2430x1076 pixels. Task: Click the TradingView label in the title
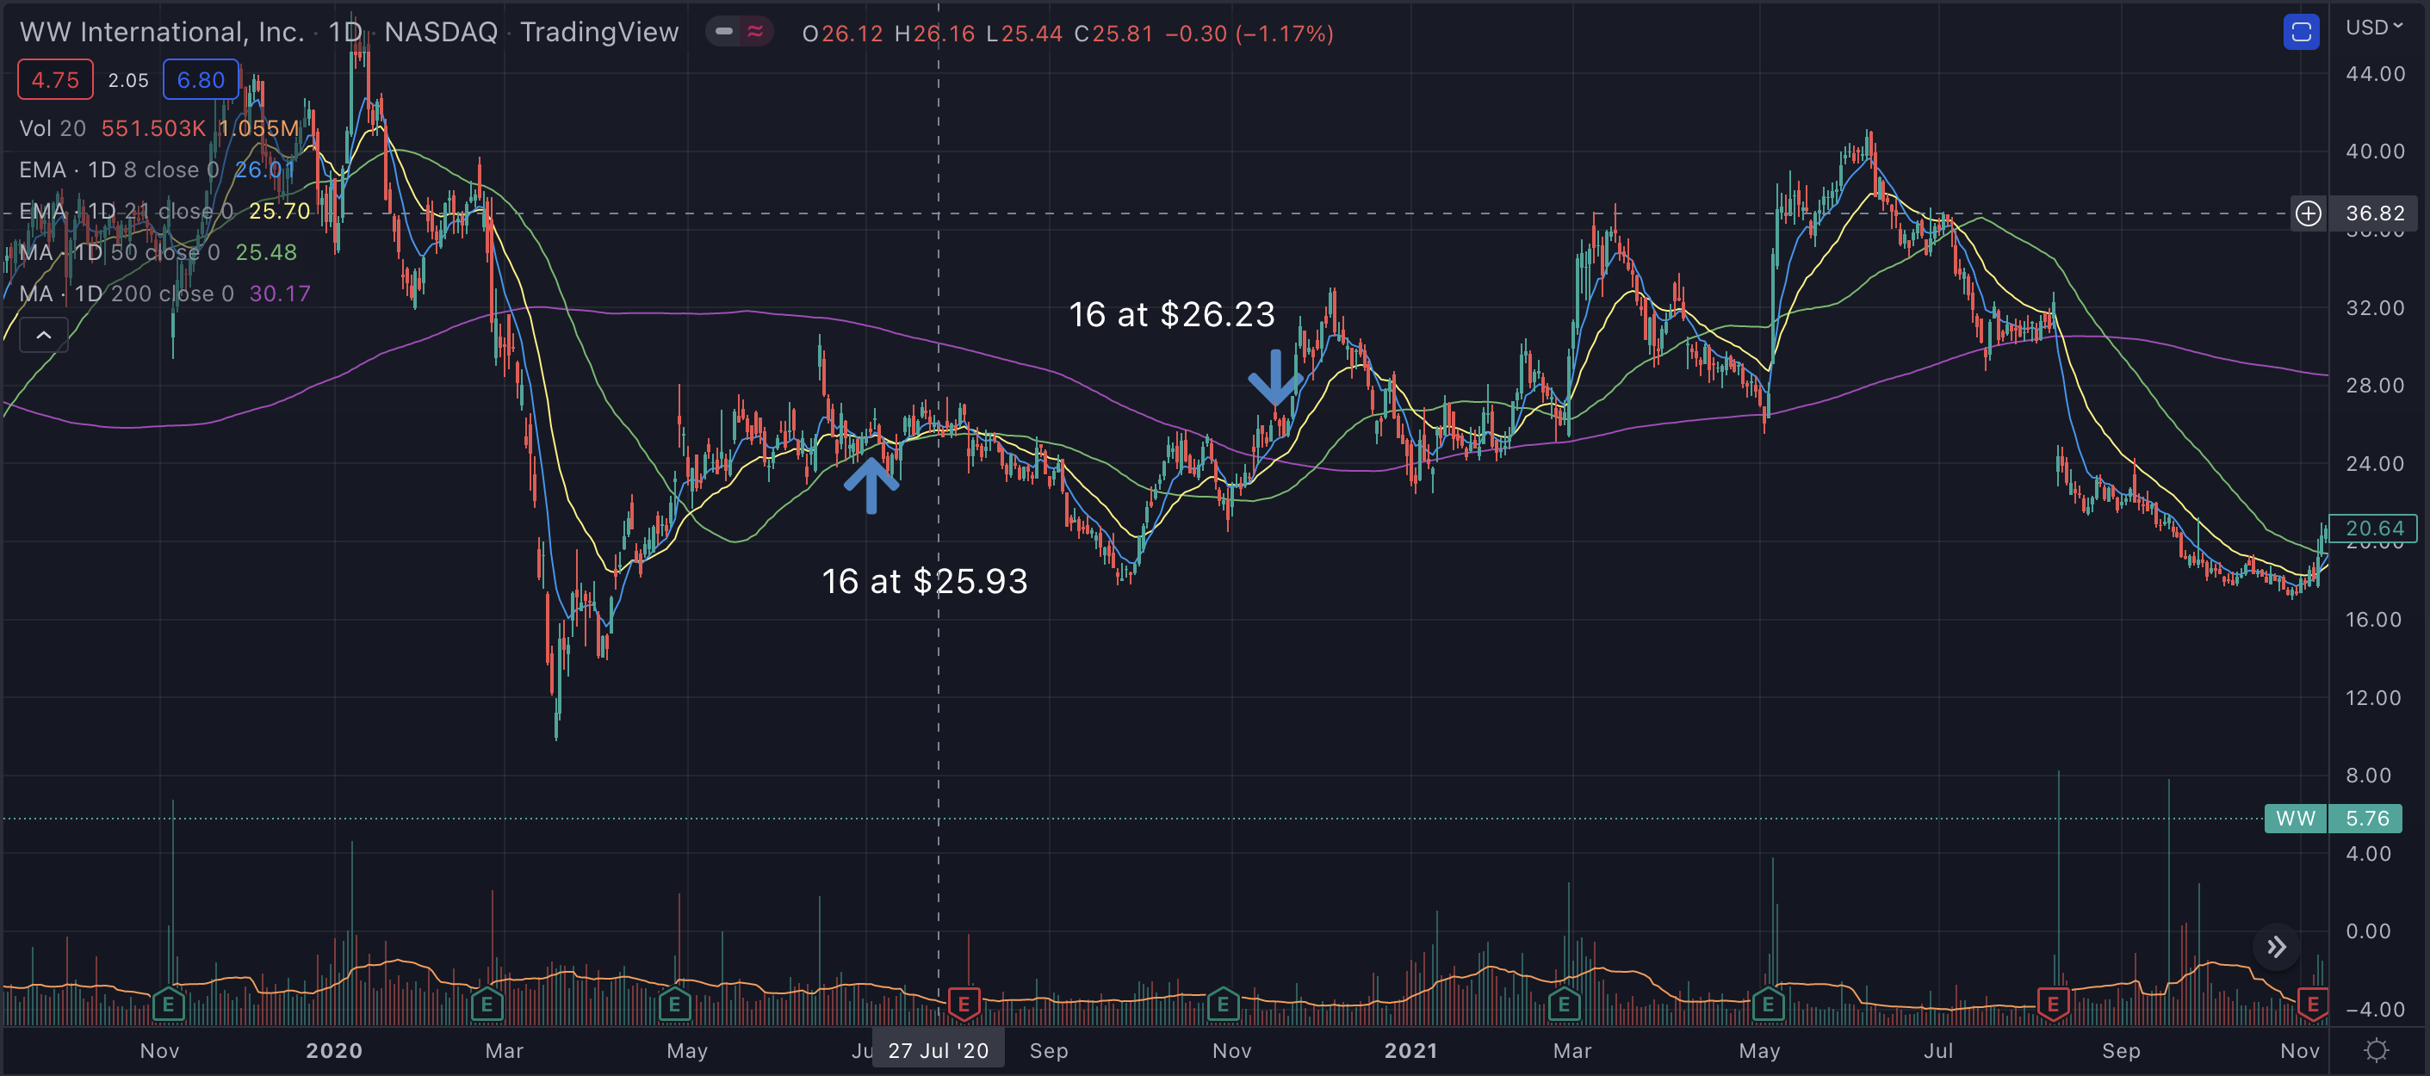click(x=599, y=32)
